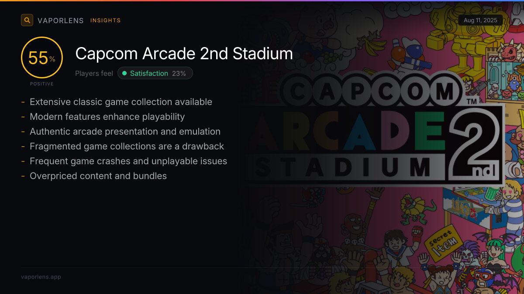Click the green dot in Satisfaction badge
Image resolution: width=524 pixels, height=294 pixels.
[124, 74]
